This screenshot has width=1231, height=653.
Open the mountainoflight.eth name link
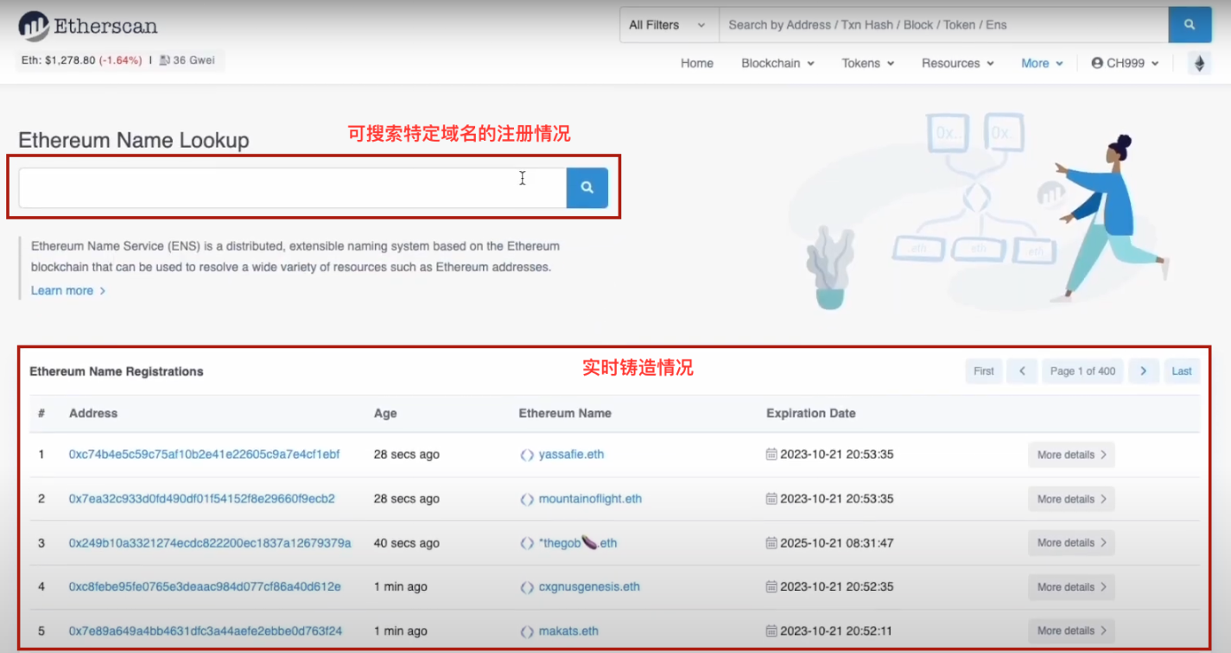pyautogui.click(x=590, y=499)
